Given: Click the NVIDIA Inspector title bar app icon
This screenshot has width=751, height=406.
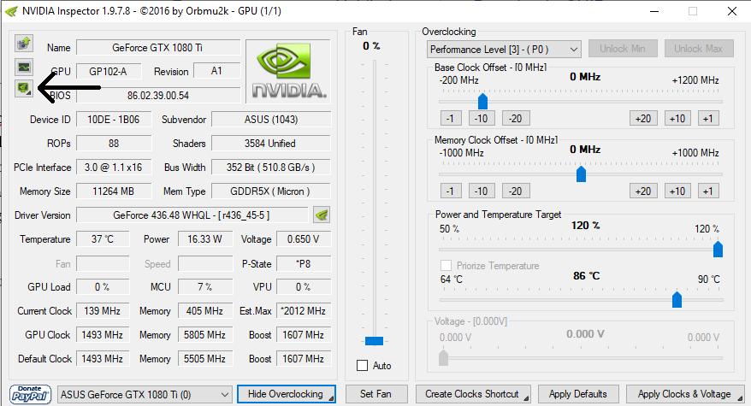Looking at the screenshot, I should [11, 11].
